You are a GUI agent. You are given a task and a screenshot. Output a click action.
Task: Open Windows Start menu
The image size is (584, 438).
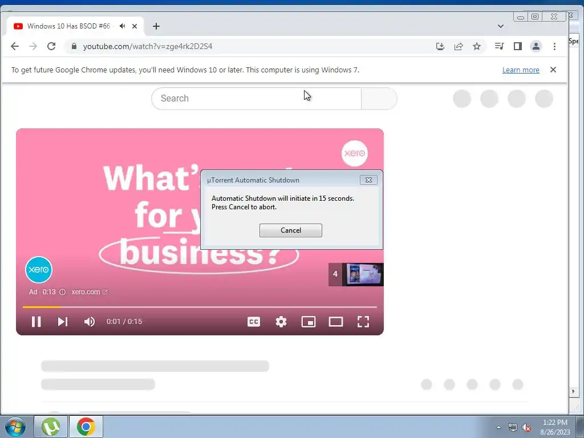(x=14, y=427)
